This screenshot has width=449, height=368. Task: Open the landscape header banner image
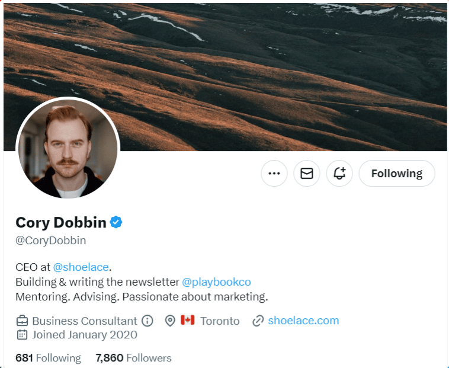pos(225,77)
